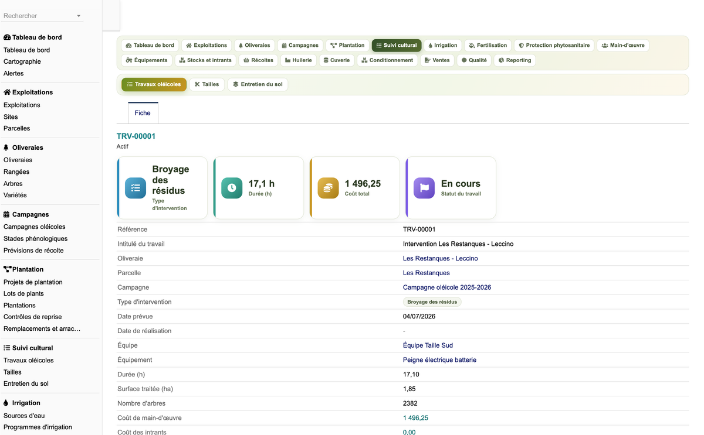
Task: Open Sources d'eau in sidebar
Action: click(x=24, y=415)
